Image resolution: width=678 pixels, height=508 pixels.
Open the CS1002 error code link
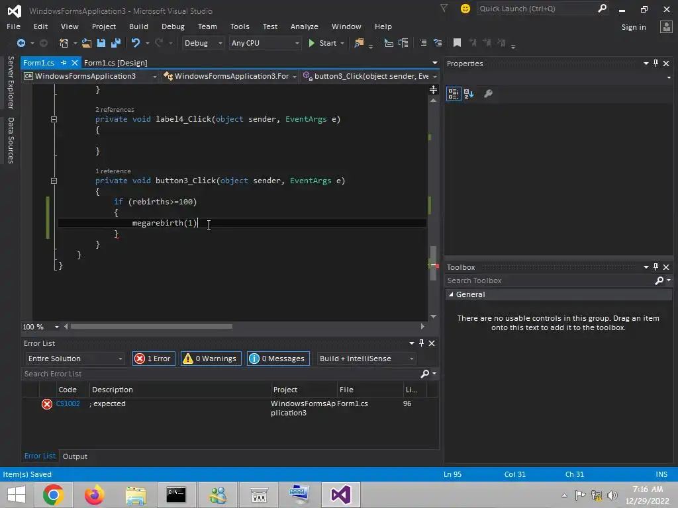click(68, 403)
